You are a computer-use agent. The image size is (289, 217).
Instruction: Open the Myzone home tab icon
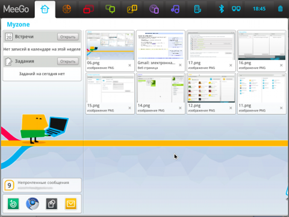click(x=45, y=9)
